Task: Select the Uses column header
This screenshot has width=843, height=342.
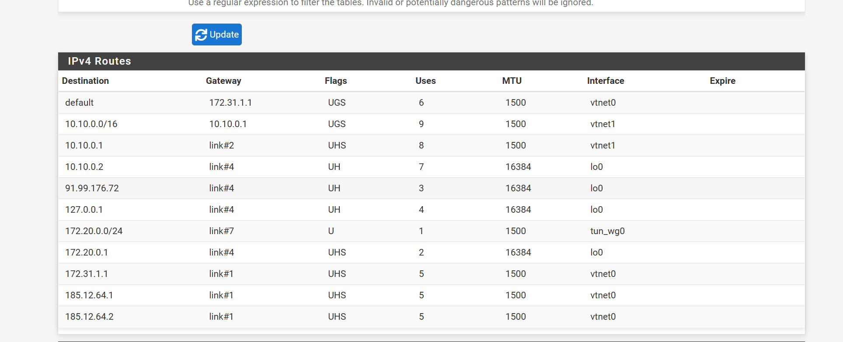Action: 425,81
